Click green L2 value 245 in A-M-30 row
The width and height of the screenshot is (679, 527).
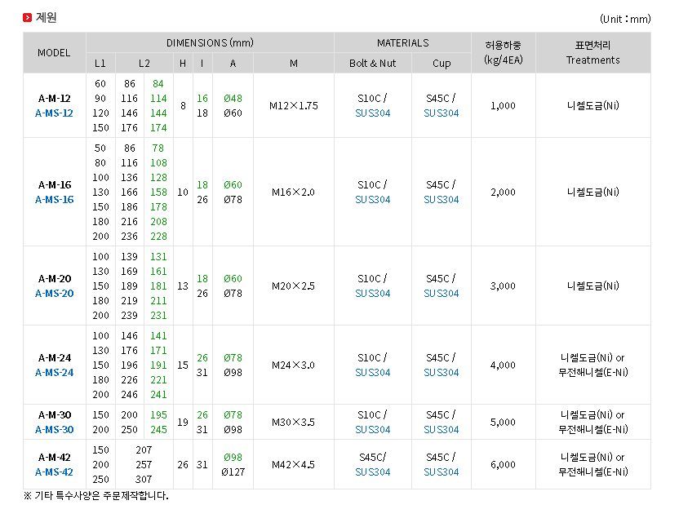(158, 430)
